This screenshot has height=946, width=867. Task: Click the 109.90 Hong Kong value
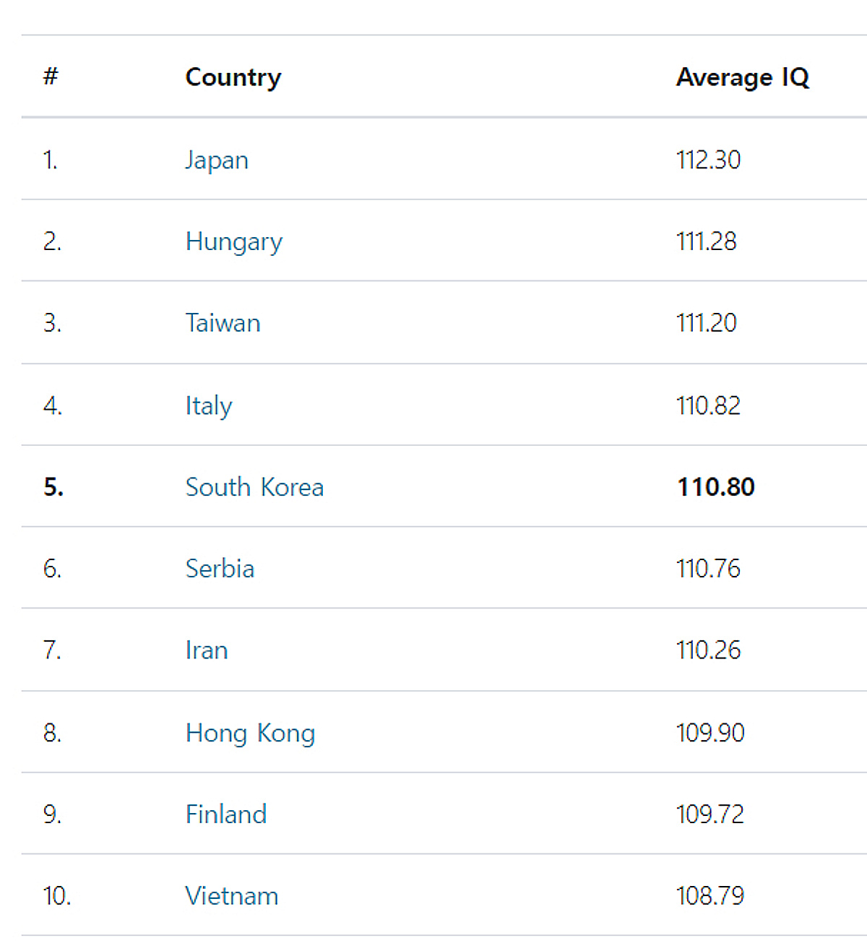[x=709, y=733]
